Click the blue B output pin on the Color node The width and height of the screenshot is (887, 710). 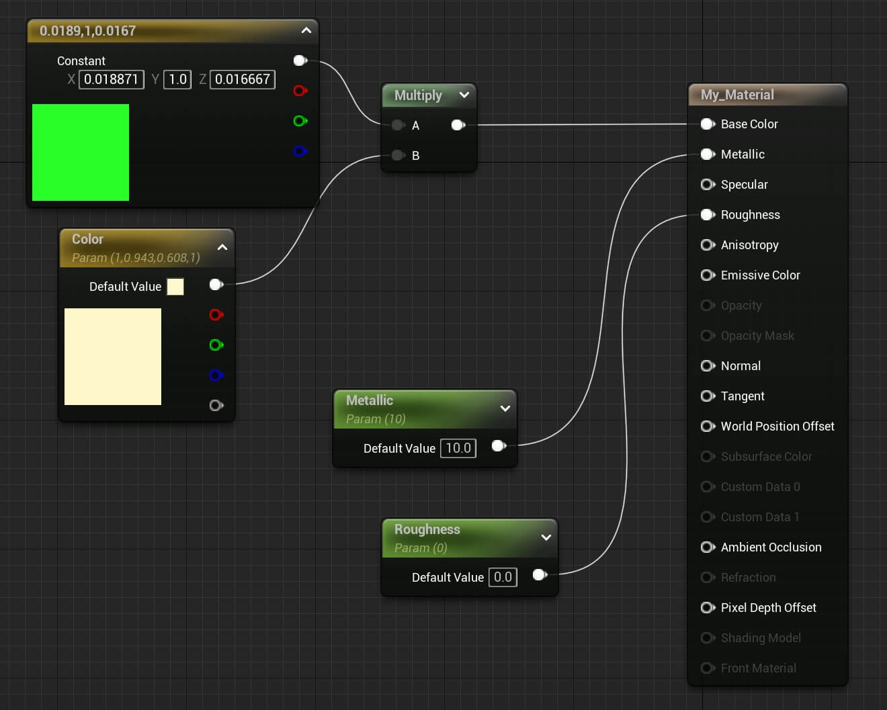tap(216, 375)
